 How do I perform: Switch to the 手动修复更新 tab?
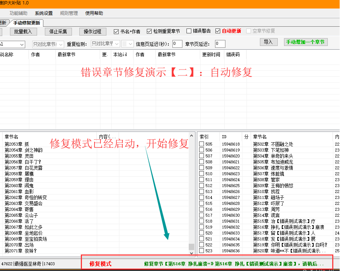click(x=27, y=23)
